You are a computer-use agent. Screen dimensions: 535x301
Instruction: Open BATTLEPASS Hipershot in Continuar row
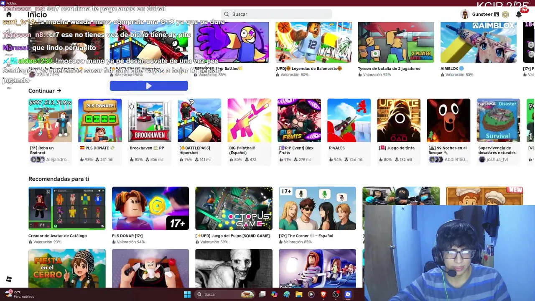pyautogui.click(x=199, y=120)
